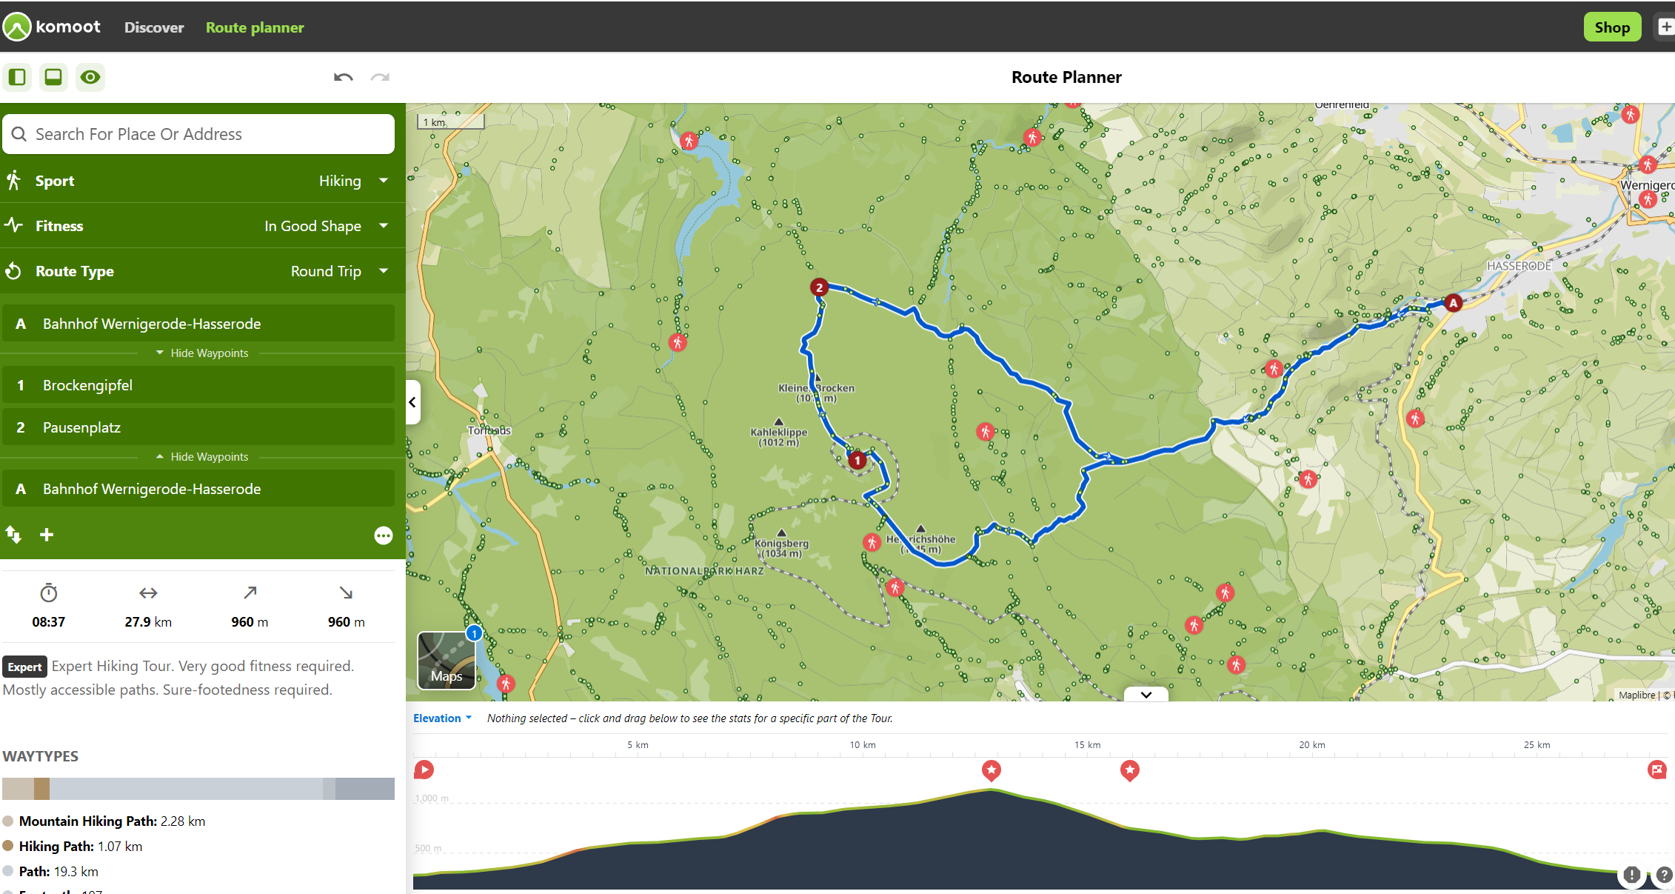Click the komoot logo
The image size is (1675, 894).
point(52,27)
